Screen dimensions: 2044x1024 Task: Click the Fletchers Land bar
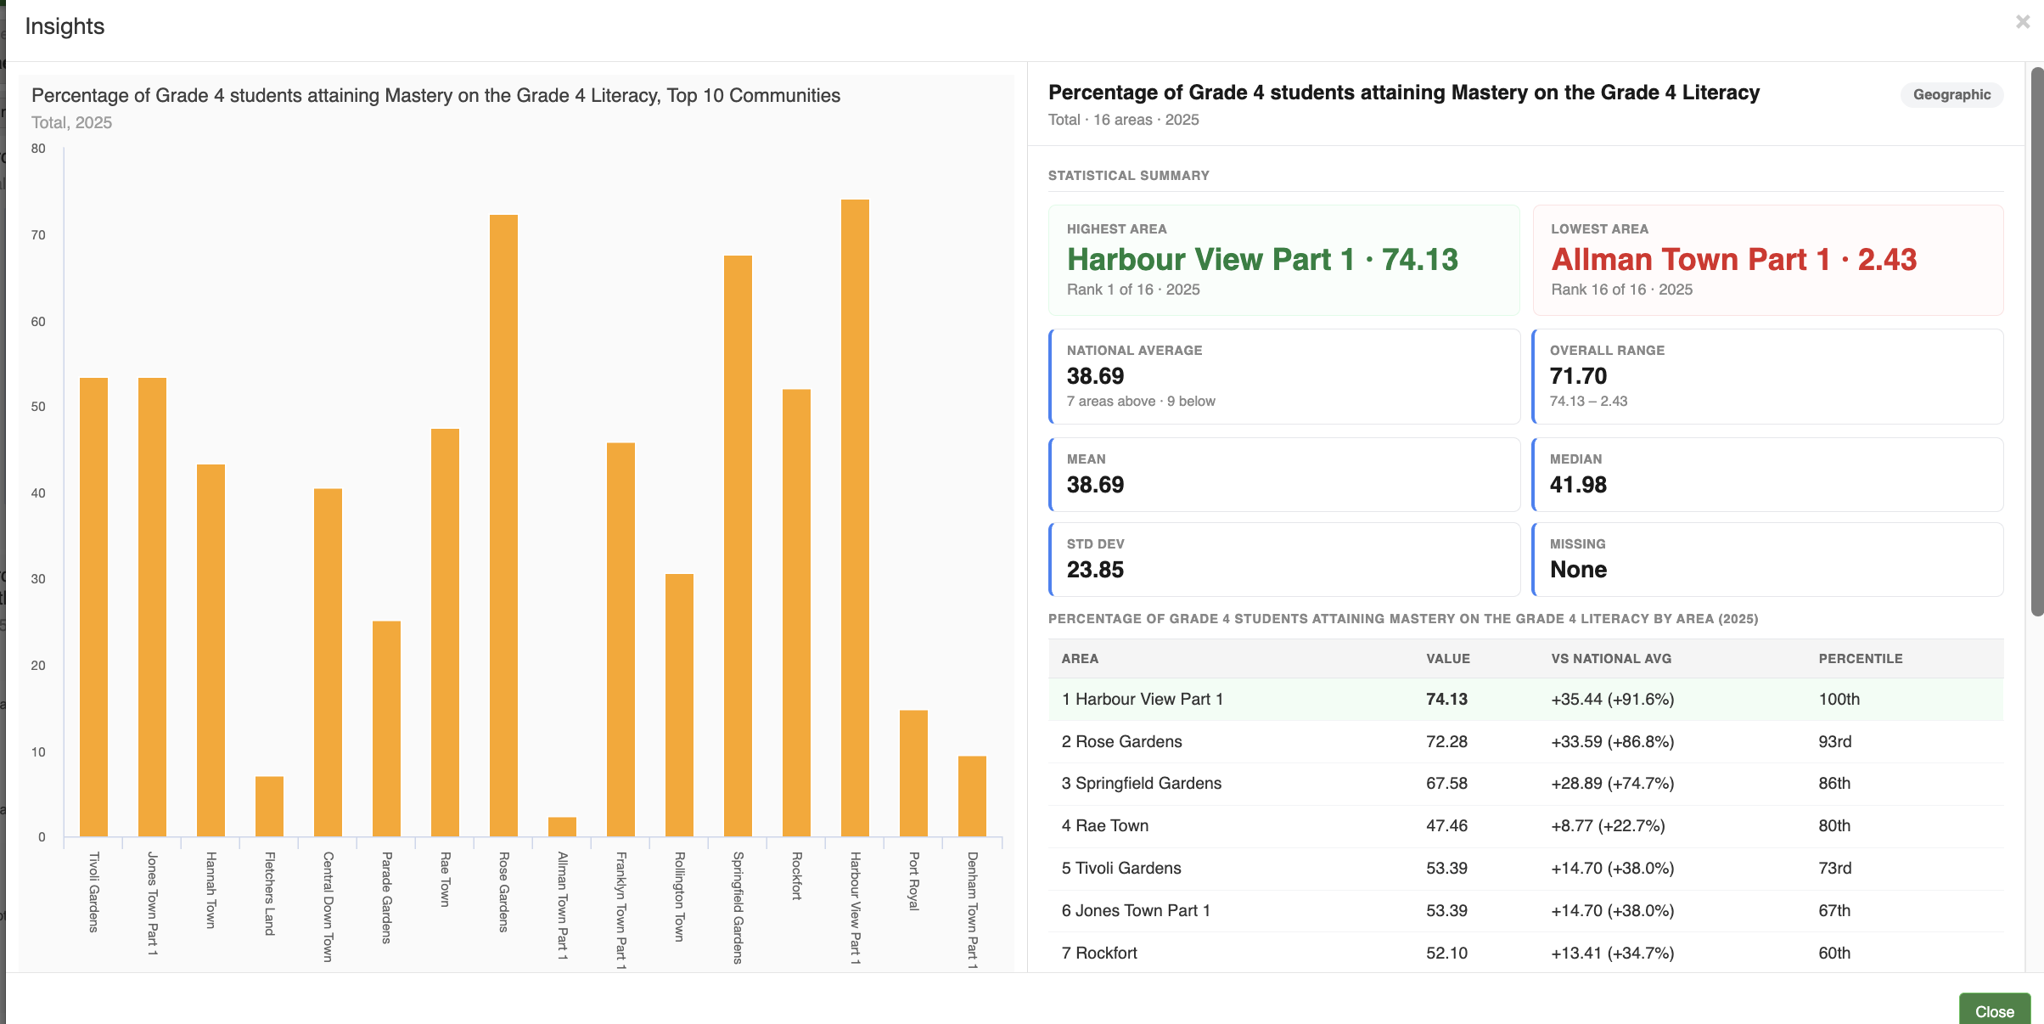pos(269,807)
